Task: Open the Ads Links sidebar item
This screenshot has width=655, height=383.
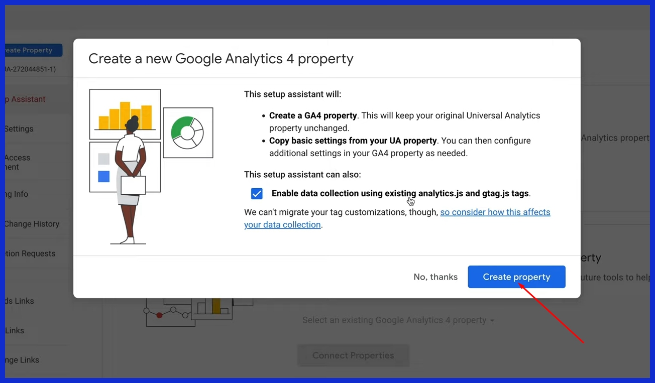Action: coord(20,301)
